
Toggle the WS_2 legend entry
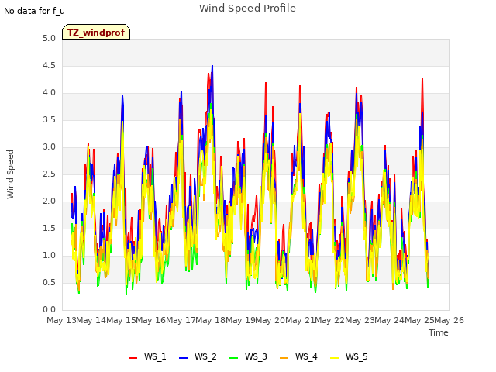click(198, 356)
